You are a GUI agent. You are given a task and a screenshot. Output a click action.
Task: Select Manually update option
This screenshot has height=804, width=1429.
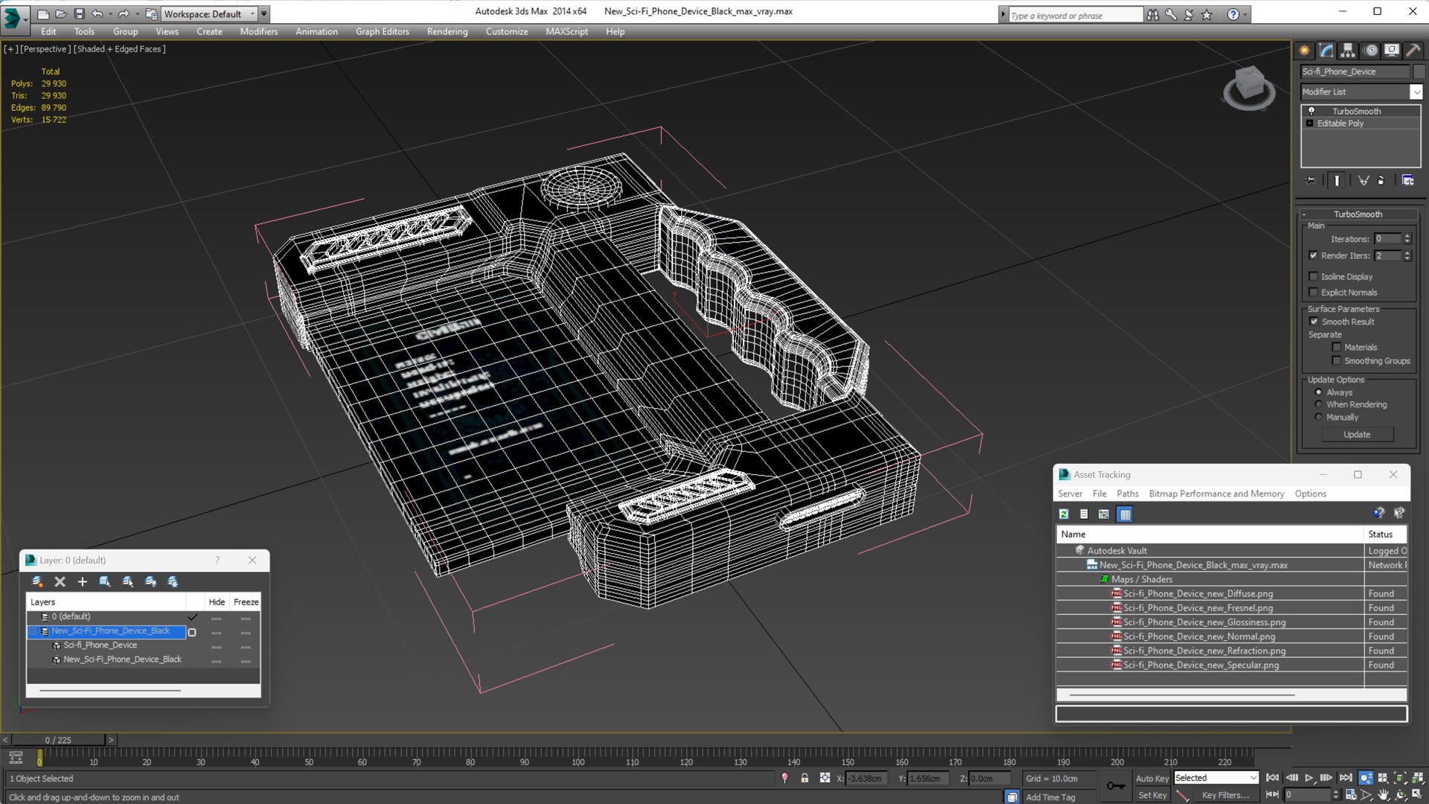(x=1319, y=417)
